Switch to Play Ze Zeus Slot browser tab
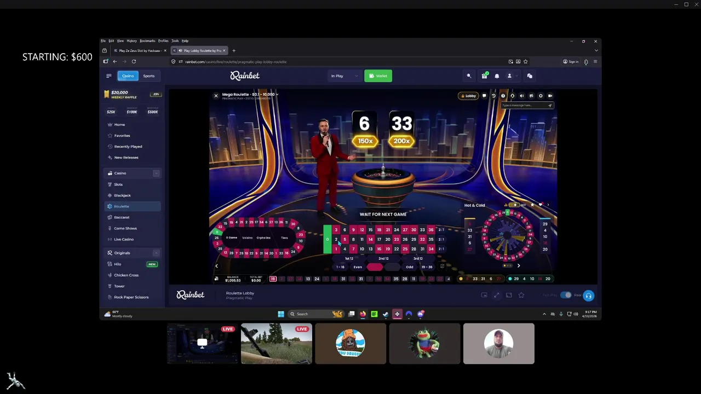Viewport: 701px width, 394px height. click(139, 50)
